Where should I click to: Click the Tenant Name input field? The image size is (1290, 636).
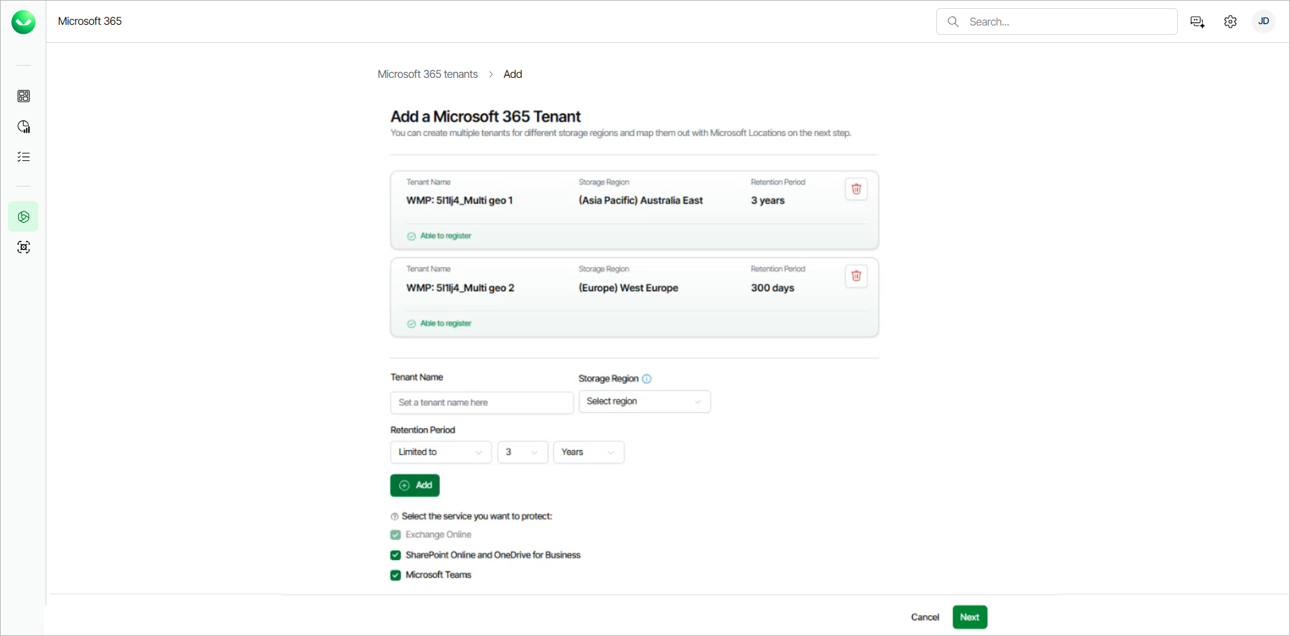click(481, 403)
